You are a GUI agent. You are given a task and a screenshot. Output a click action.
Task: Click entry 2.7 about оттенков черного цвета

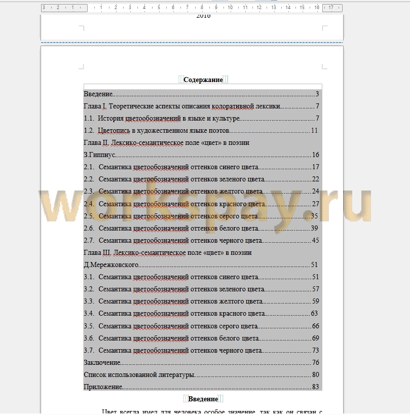coord(201,241)
